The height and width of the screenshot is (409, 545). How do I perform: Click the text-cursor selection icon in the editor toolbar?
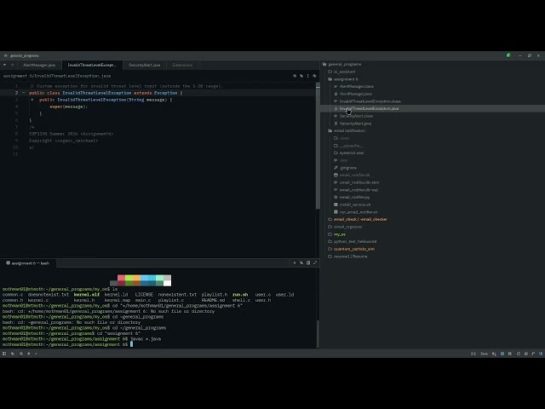(x=308, y=76)
